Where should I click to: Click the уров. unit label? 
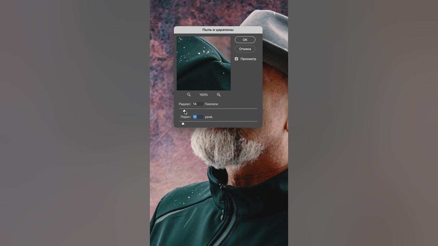pos(209,117)
